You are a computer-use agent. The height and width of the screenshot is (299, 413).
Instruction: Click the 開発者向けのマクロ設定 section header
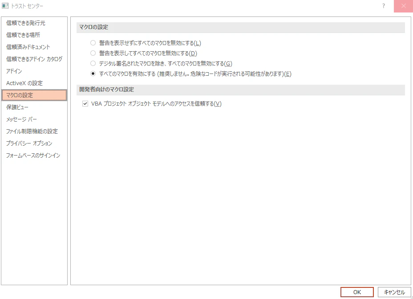pos(240,90)
